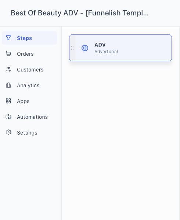The image size is (180, 220).
Task: Click the drag handle dots on ADV card
Action: 72,48
